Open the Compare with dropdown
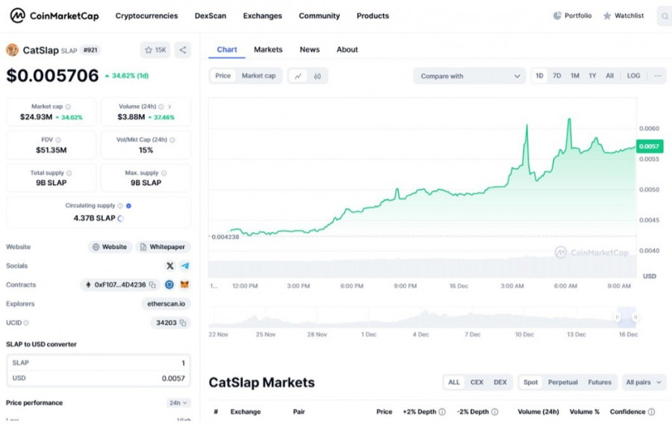Screen dimensions: 672x426 pos(470,76)
